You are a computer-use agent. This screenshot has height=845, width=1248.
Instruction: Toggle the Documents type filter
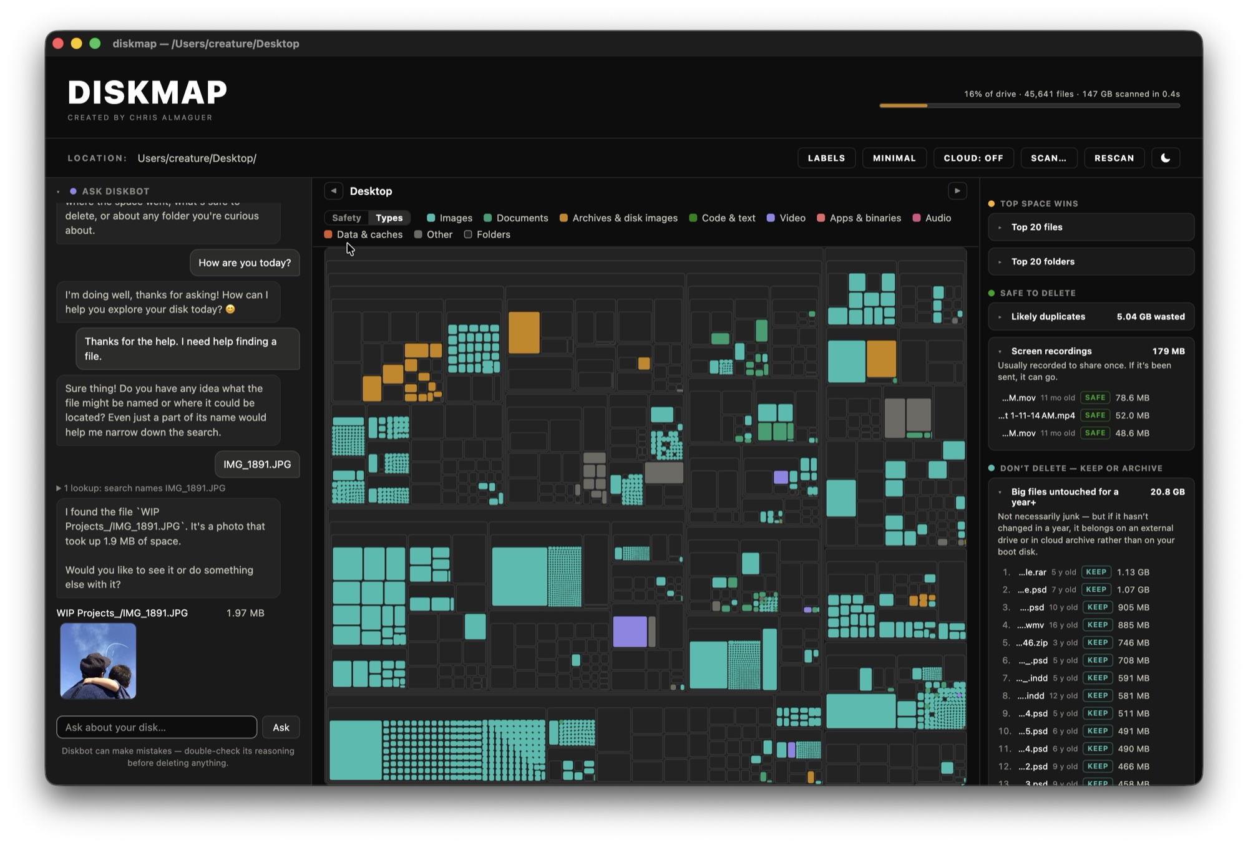pos(516,218)
